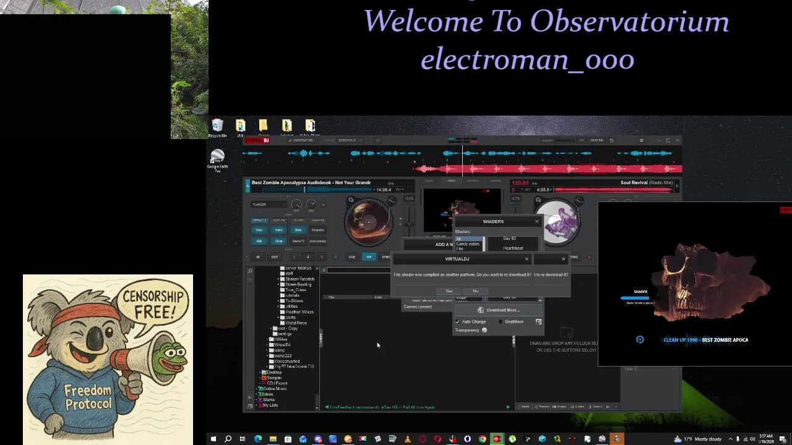Adjust the Transparency knob
Screen dimensions: 792x445
click(484, 330)
